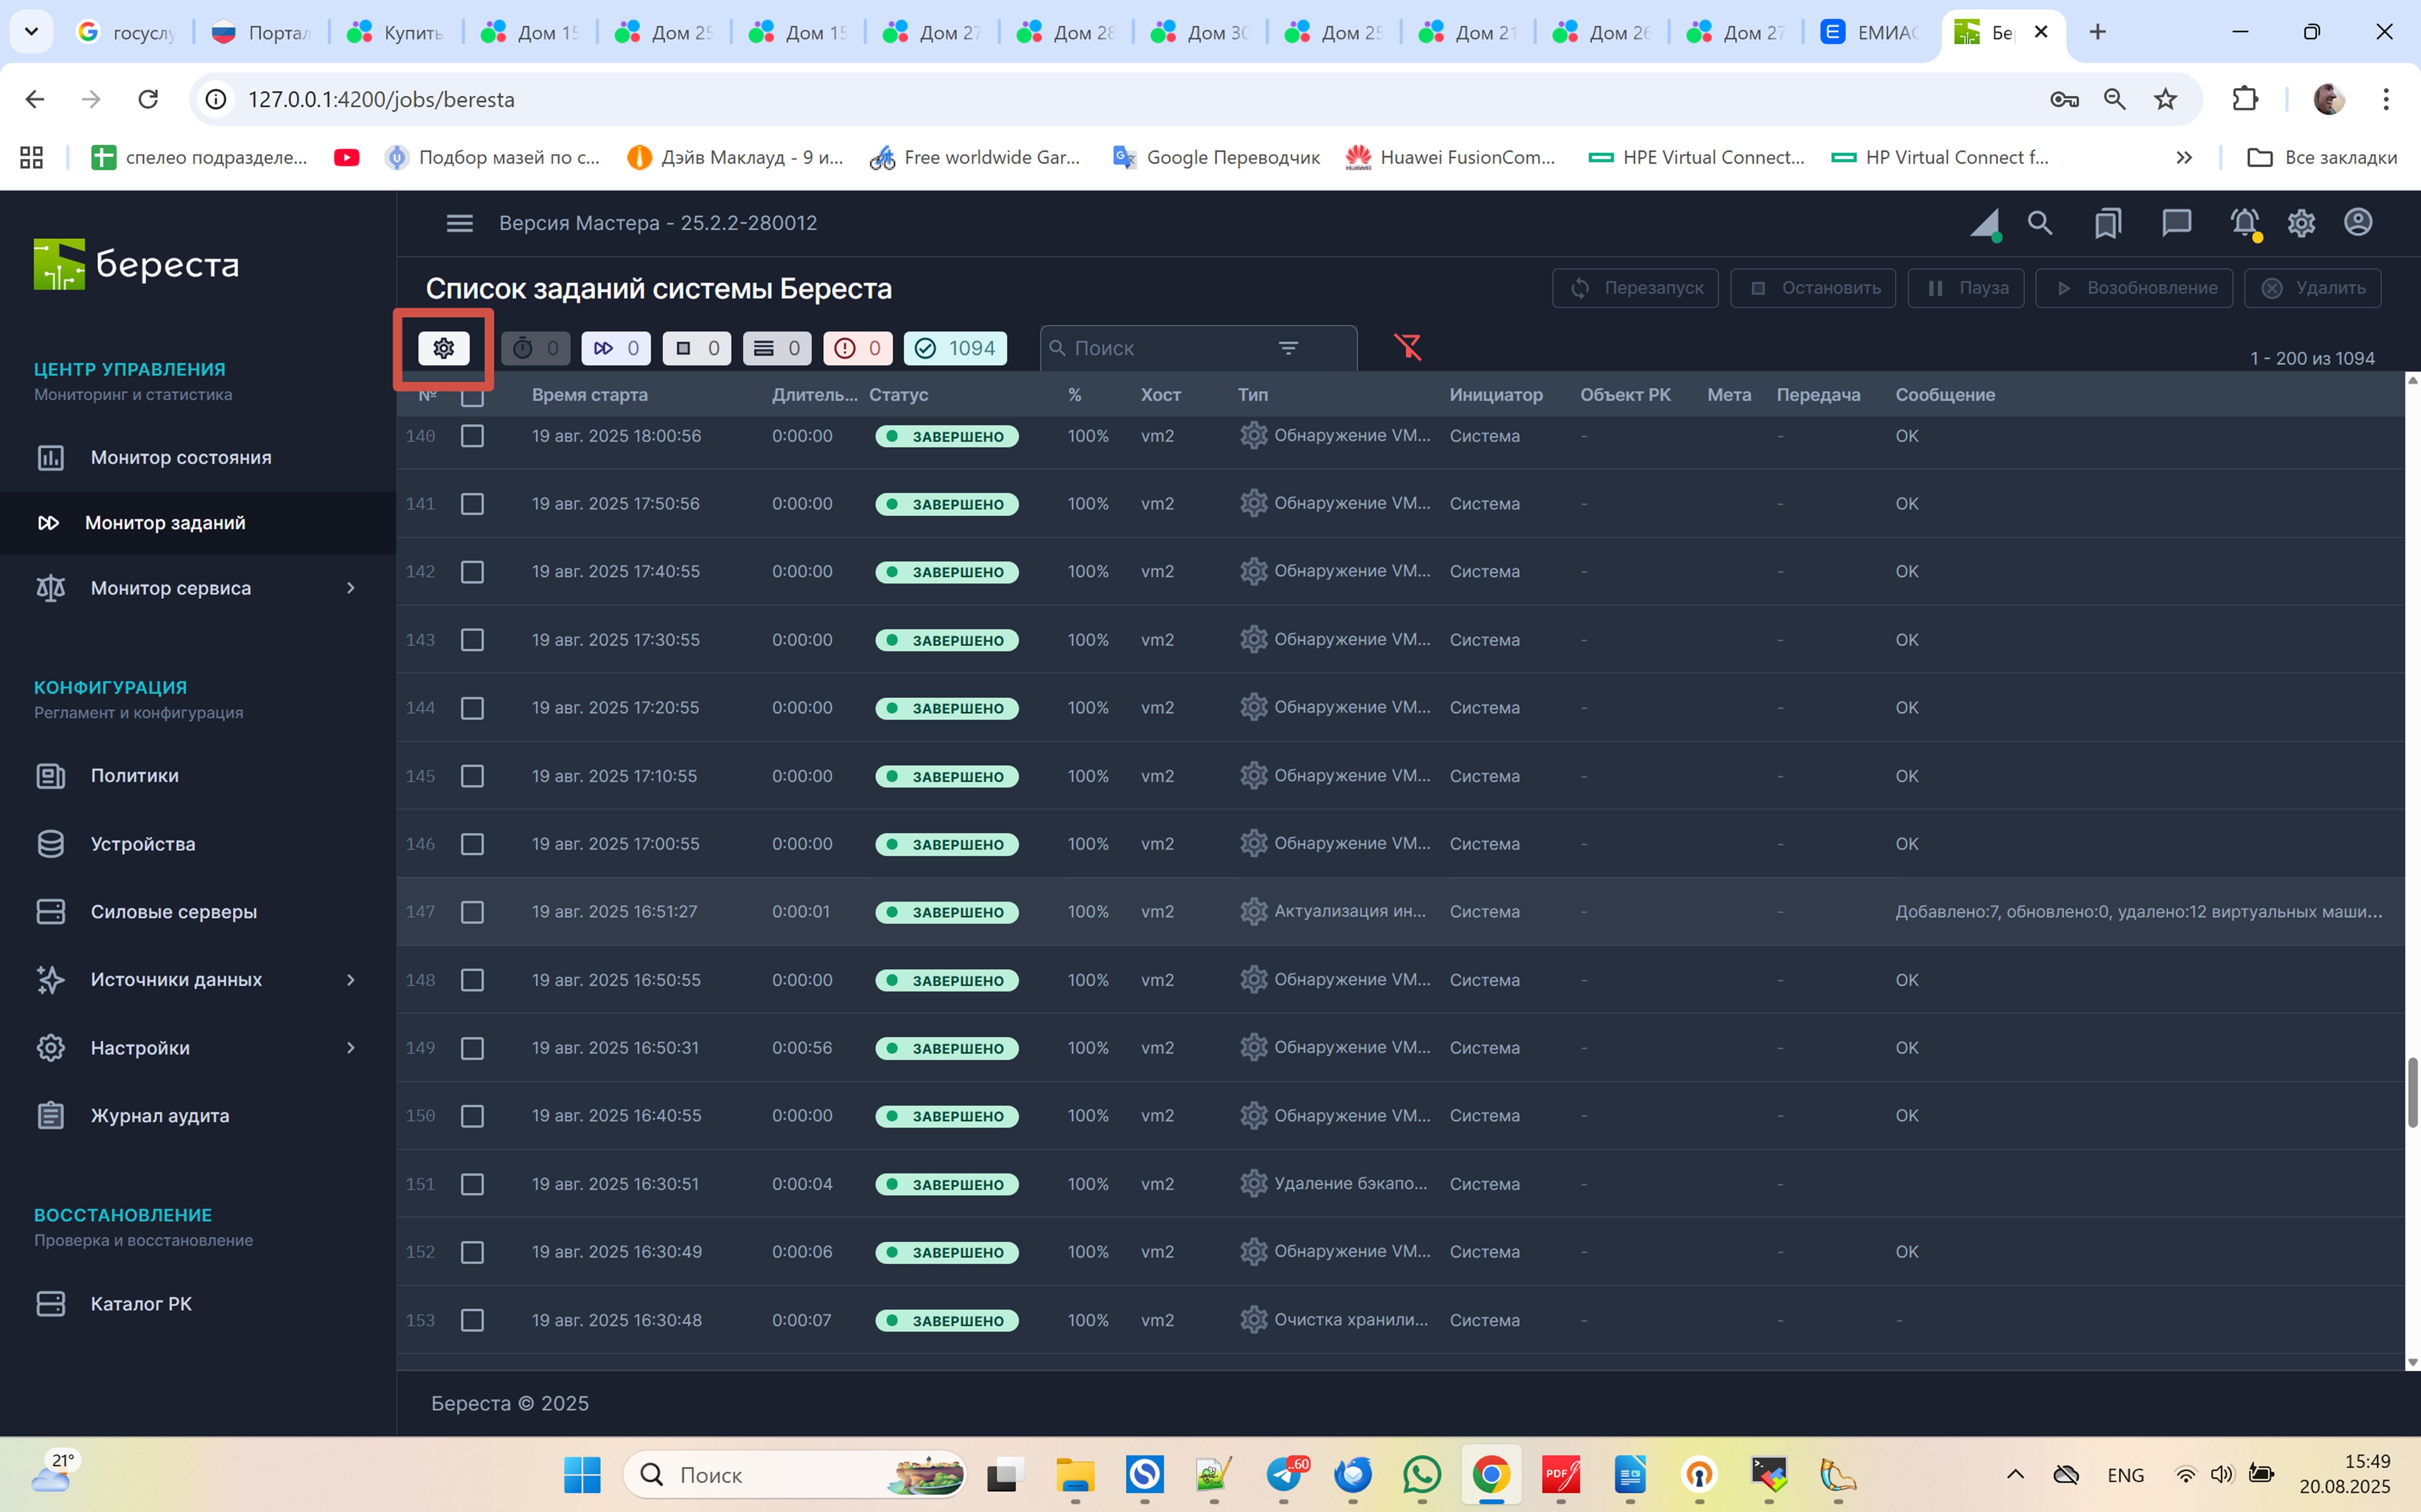Click the chat messages icon
Image resolution: width=2421 pixels, height=1512 pixels.
point(2176,222)
